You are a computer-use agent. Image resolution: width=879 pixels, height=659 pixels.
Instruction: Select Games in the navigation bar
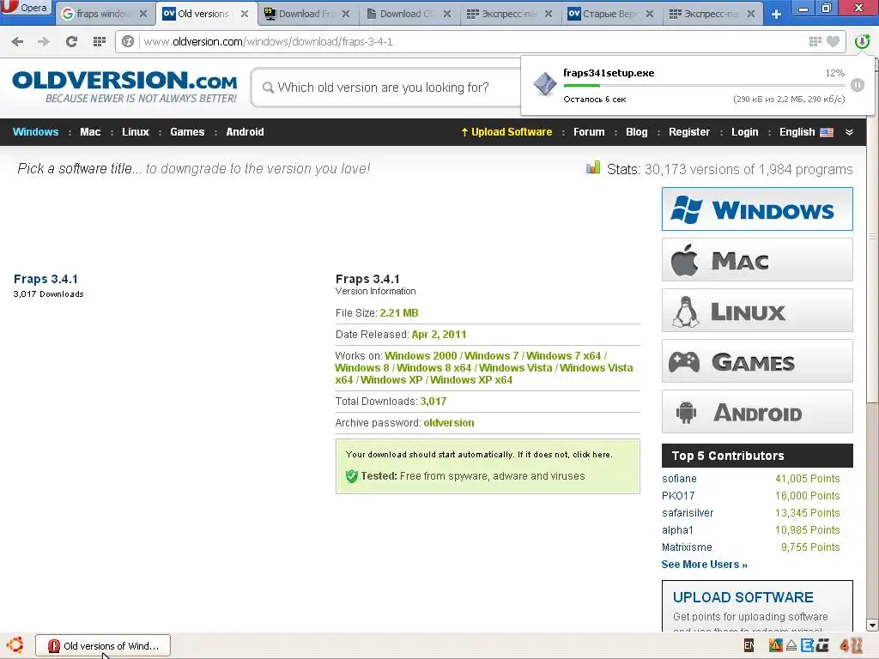(x=187, y=132)
